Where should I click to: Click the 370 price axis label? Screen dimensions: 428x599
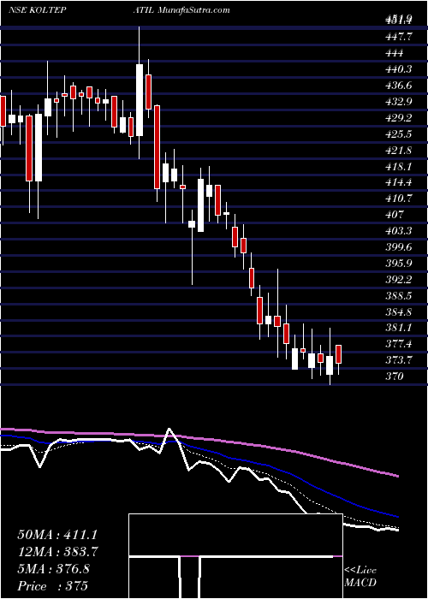pyautogui.click(x=395, y=377)
